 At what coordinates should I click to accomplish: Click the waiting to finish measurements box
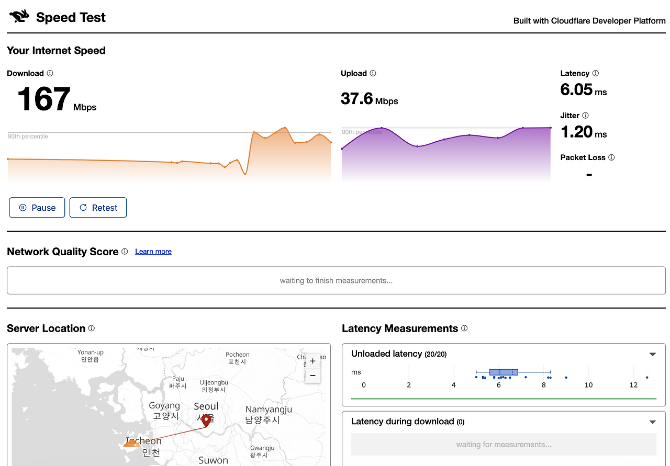[336, 280]
